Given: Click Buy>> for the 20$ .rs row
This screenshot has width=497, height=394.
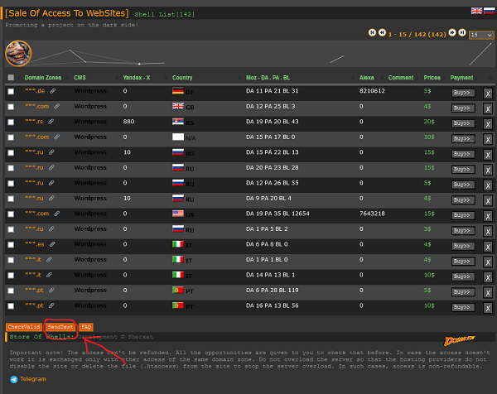Looking at the screenshot, I should point(463,123).
